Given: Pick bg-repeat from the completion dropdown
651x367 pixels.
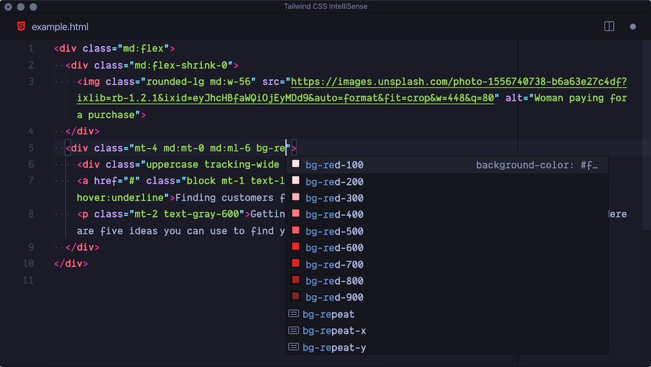Looking at the screenshot, I should pos(329,313).
